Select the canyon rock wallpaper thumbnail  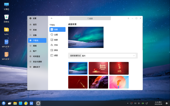[x=98, y=82]
